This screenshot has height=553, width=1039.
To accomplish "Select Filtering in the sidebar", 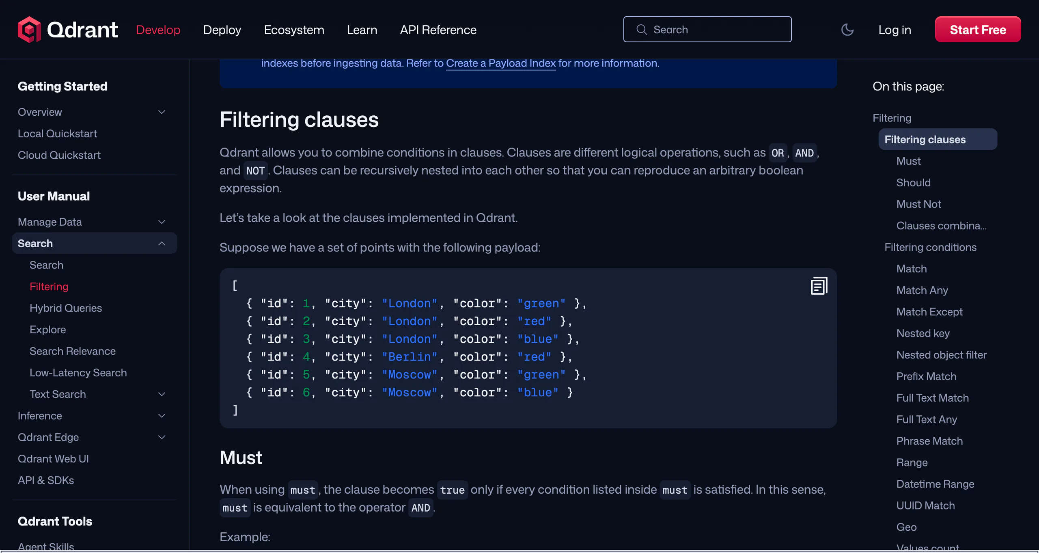I will tap(49, 287).
